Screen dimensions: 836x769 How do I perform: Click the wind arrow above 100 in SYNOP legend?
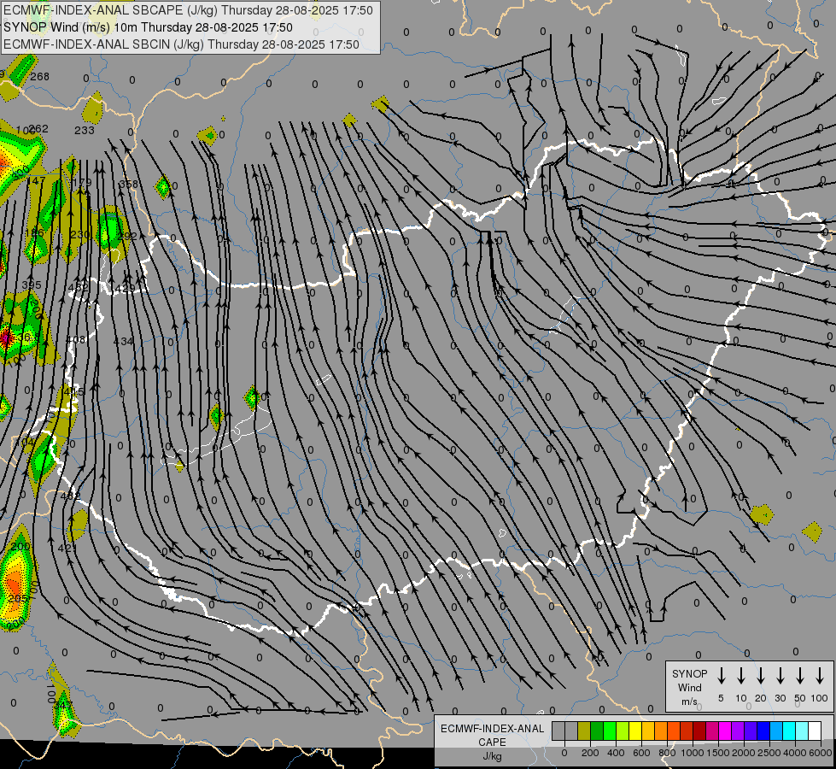tap(820, 676)
